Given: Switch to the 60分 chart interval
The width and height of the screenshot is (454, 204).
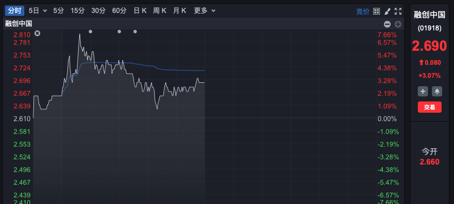Looking at the screenshot, I should (x=119, y=11).
